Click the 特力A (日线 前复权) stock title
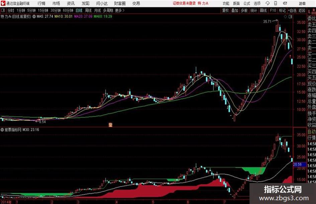 [x=16, y=16]
